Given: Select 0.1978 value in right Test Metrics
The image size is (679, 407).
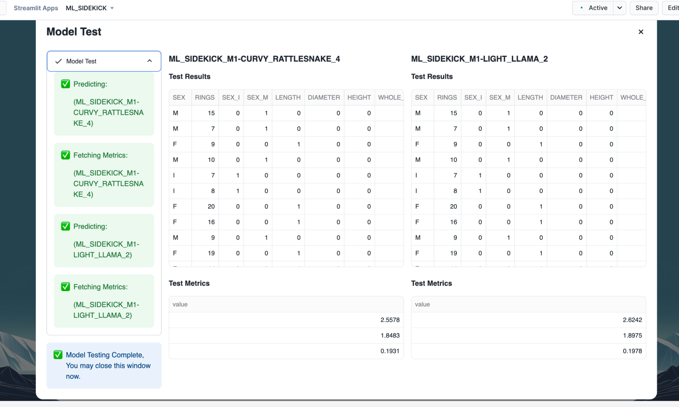Looking at the screenshot, I should click(x=632, y=351).
